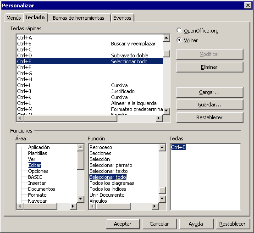Select Ctrl+E Seleccionar todo row

89,61
